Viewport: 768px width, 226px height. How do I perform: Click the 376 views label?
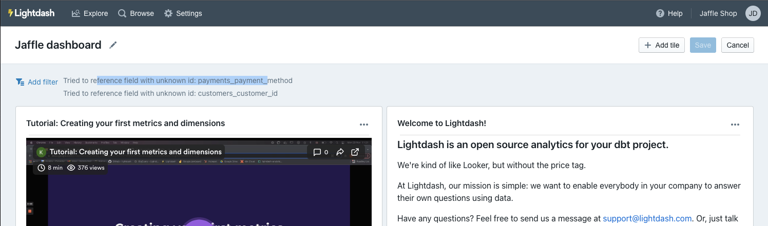click(x=87, y=168)
